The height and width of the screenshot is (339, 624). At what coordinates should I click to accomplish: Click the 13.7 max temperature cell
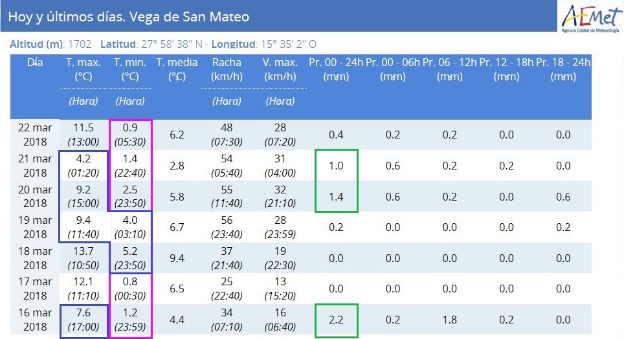[83, 258]
